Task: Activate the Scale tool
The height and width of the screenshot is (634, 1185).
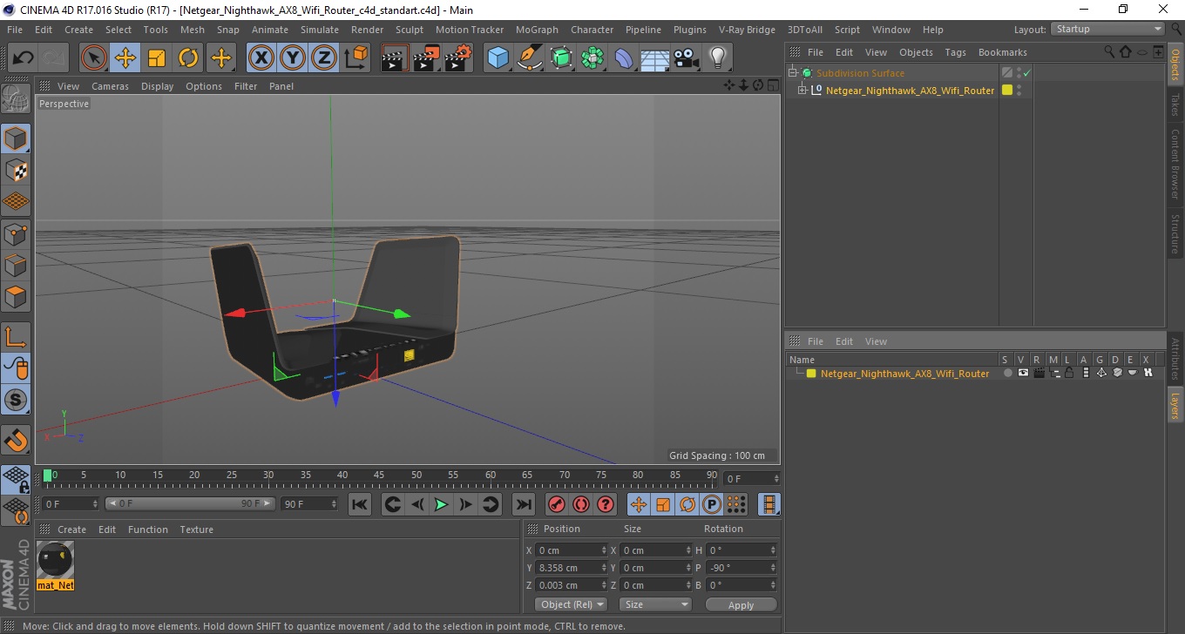Action: [x=157, y=58]
